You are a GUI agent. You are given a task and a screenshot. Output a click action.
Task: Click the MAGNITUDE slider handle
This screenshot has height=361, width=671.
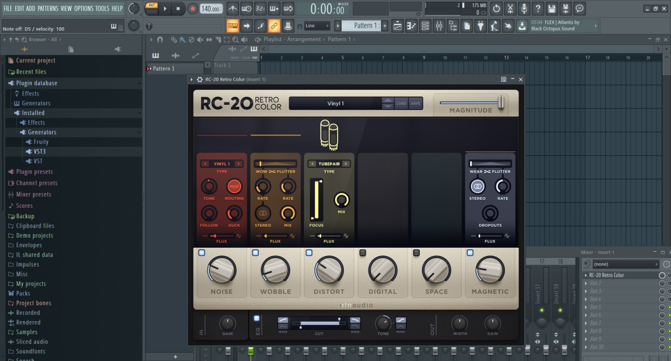(501, 102)
